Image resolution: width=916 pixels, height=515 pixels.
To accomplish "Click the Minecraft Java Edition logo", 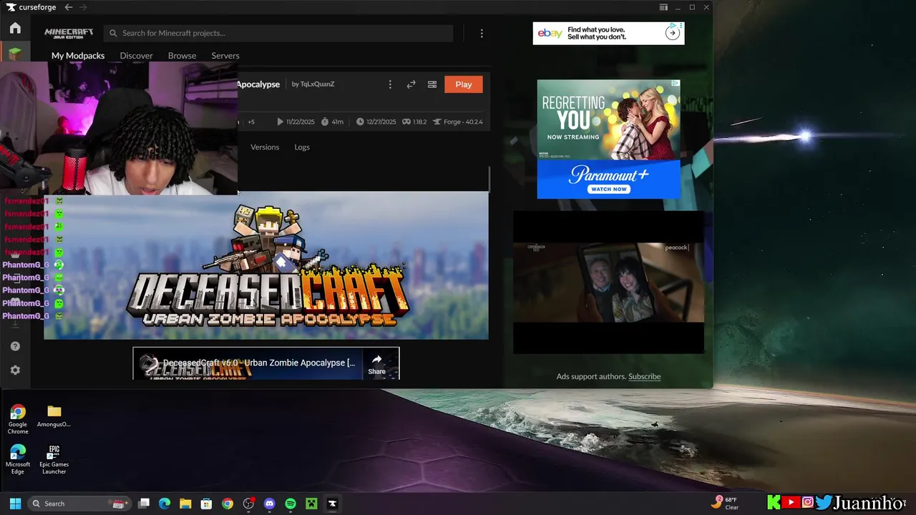I will point(69,34).
